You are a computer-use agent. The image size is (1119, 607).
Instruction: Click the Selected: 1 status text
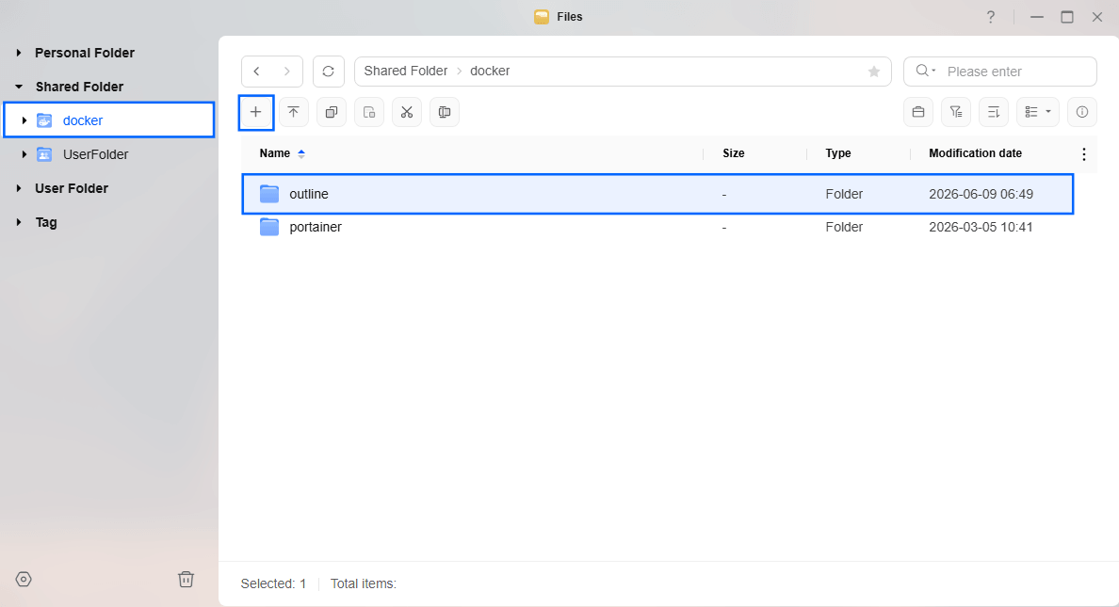[x=273, y=583]
